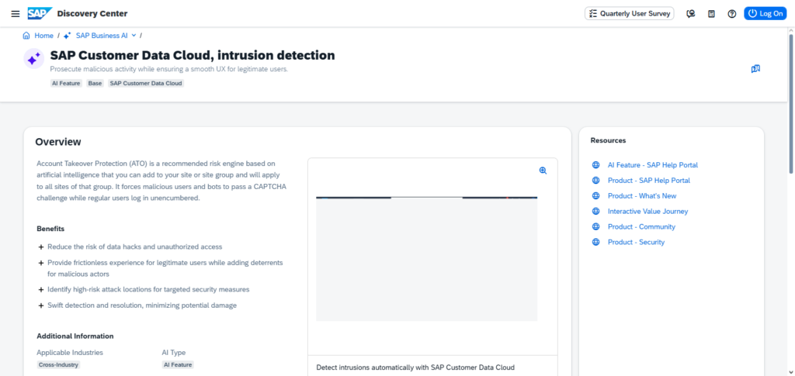Click the Cross-Industry tag
795x376 pixels.
pyautogui.click(x=58, y=364)
